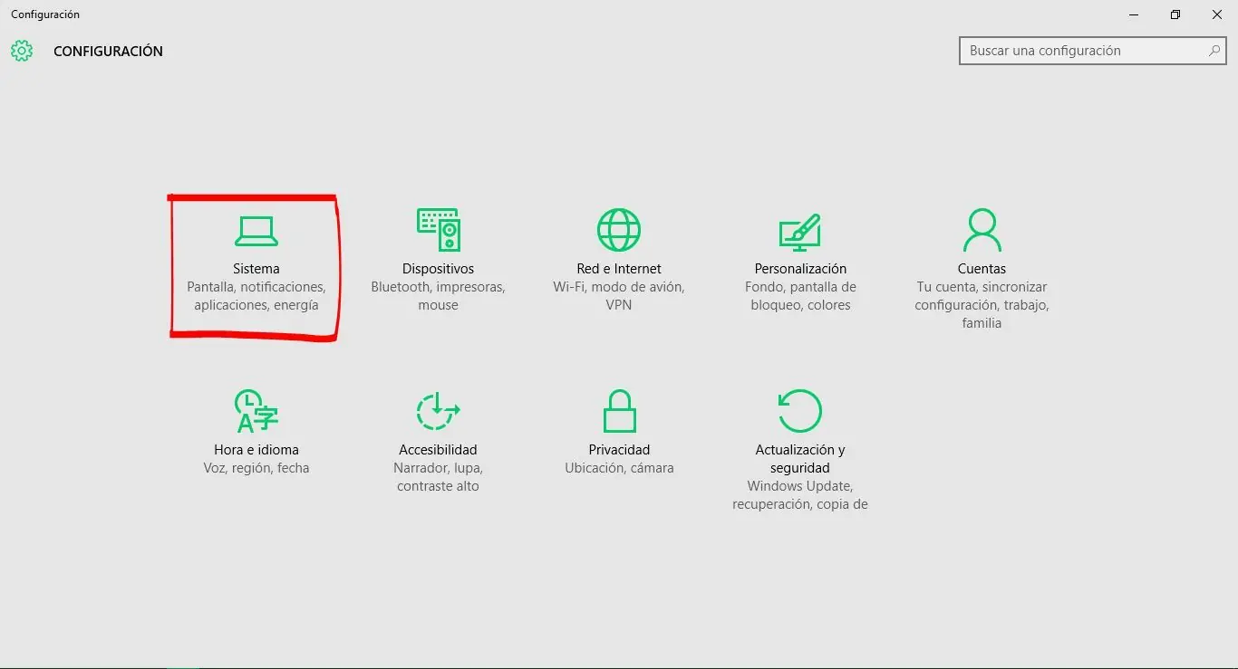Open the Red e Internet globe icon
This screenshot has height=669, width=1238.
(619, 230)
